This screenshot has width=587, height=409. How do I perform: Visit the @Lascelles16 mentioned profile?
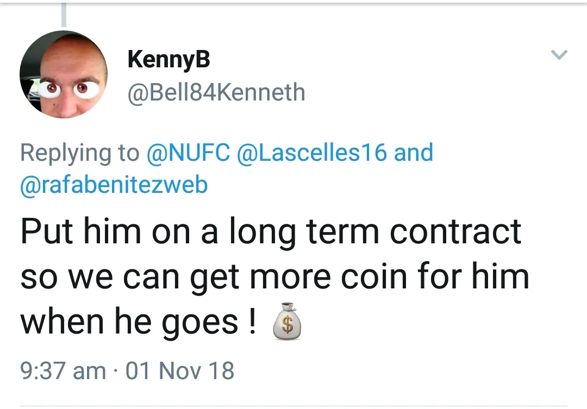[x=311, y=153]
